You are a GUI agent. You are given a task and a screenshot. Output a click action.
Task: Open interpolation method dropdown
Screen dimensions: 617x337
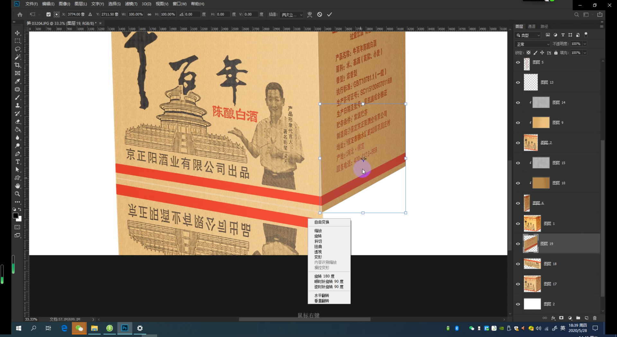[291, 14]
